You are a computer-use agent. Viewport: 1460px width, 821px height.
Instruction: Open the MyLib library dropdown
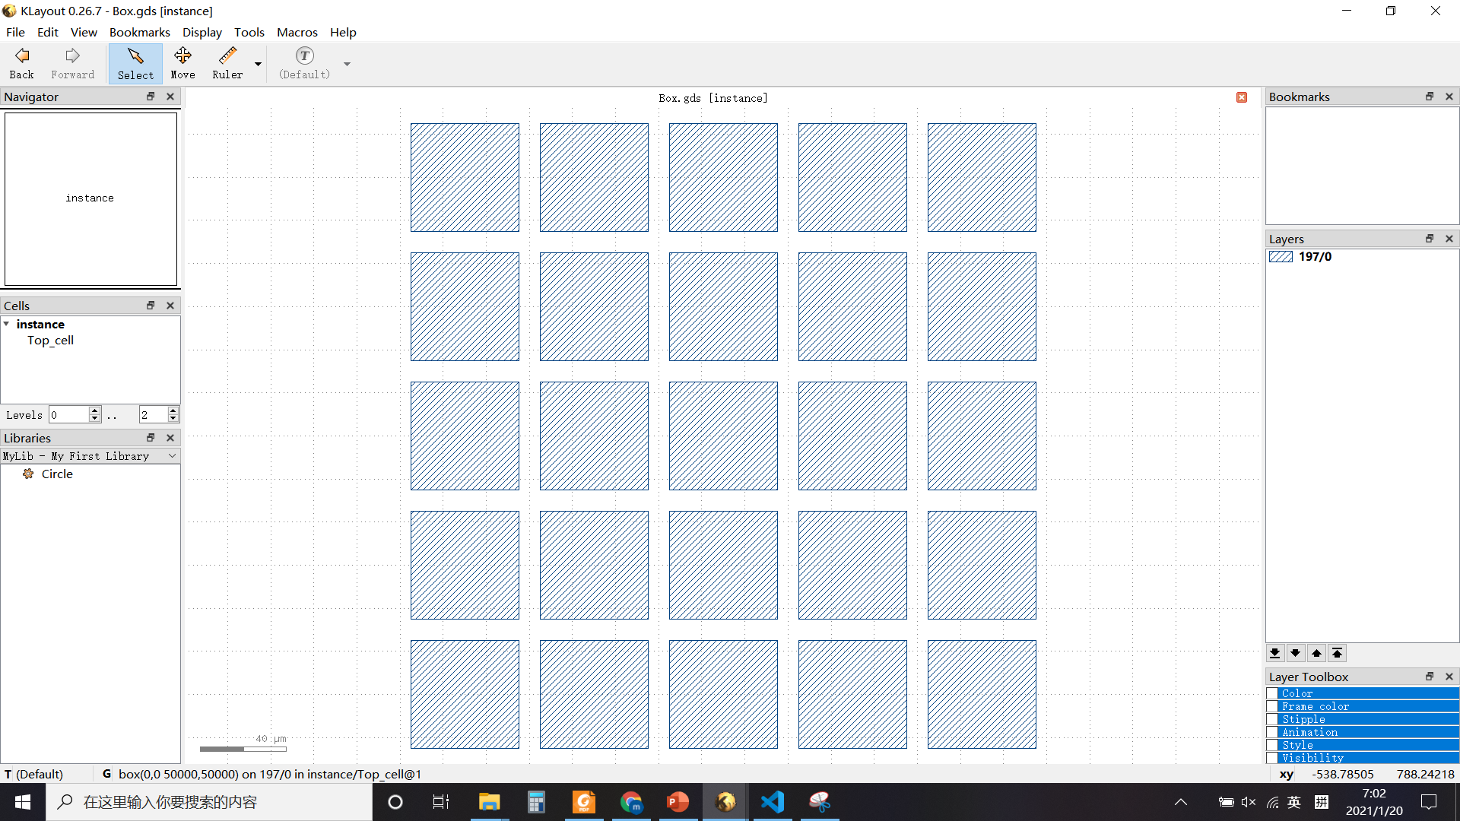pos(172,456)
